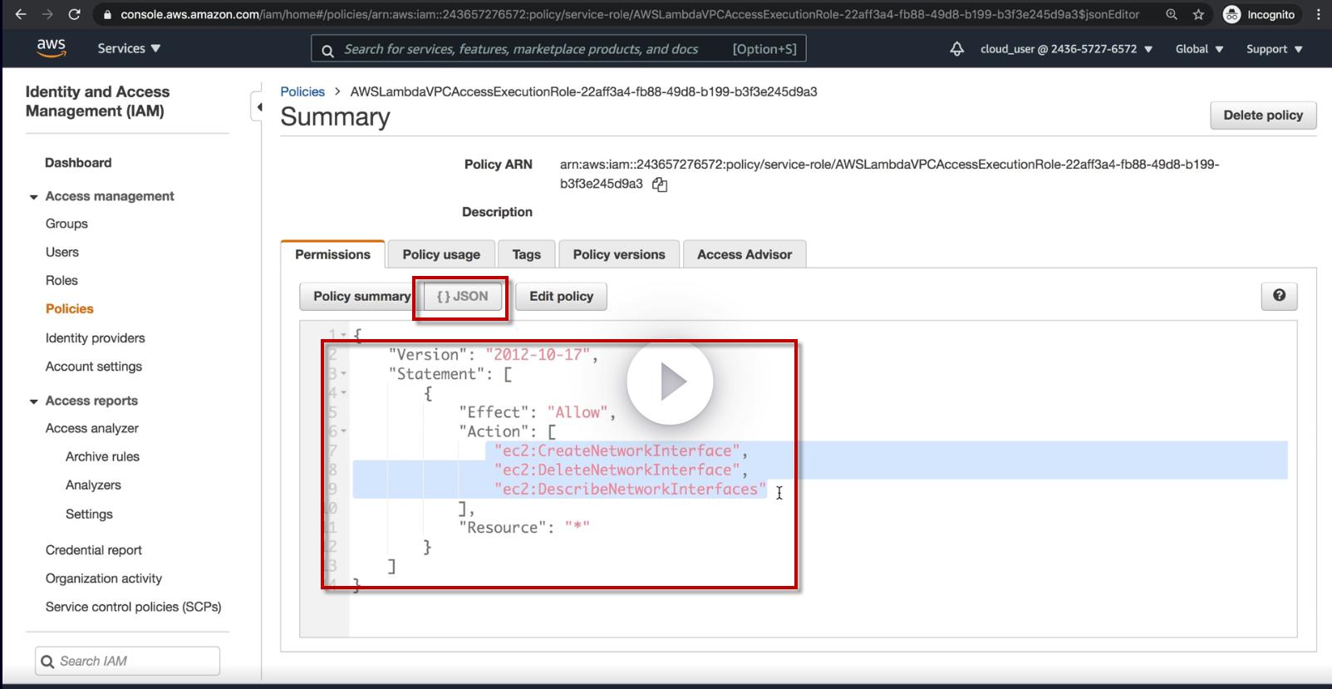This screenshot has height=689, width=1332.
Task: Open the Chrome three-dot menu
Action: click(1319, 14)
